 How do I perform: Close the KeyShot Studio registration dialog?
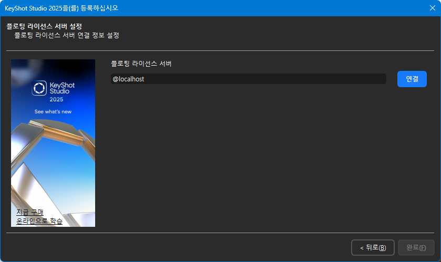point(432,8)
